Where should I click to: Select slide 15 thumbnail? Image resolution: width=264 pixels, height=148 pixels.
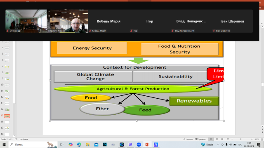7,116
